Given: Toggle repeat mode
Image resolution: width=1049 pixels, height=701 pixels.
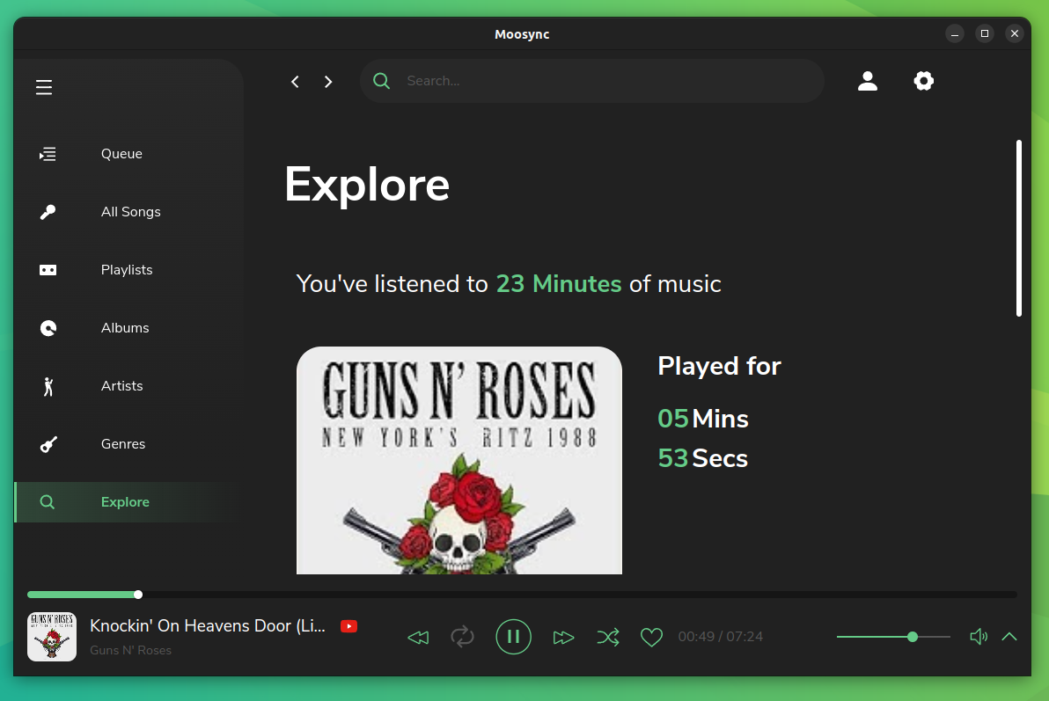Looking at the screenshot, I should coord(462,637).
